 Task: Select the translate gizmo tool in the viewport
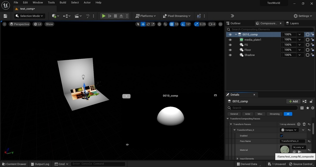pos(143,24)
